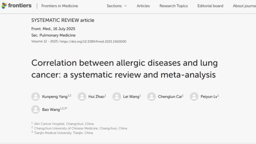The width and height of the screenshot is (256, 144).
Task: Click author name Bao Wang
Action: (x=51, y=109)
